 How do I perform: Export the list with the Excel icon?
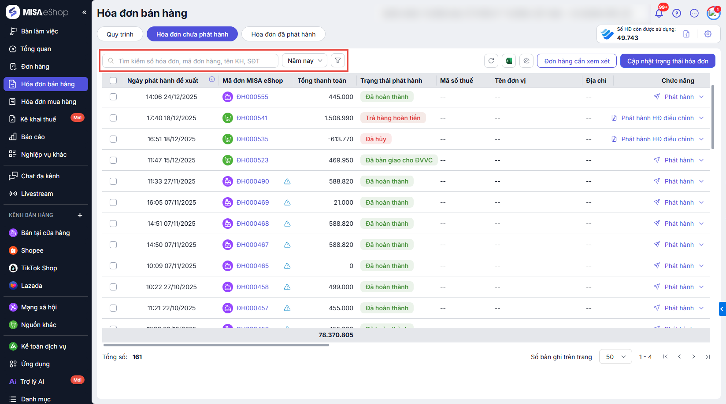pos(509,61)
